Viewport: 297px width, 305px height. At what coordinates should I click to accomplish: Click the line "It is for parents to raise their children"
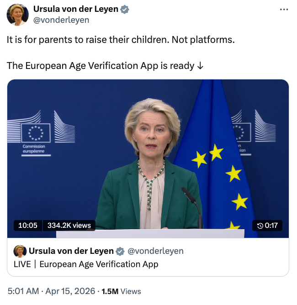[121, 39]
